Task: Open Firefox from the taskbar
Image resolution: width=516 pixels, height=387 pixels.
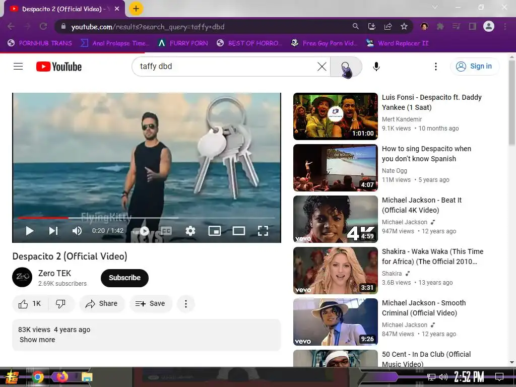Action: pyautogui.click(x=62, y=376)
